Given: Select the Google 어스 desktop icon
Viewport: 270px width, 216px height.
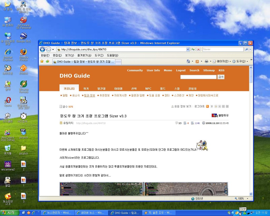Looking at the screenshot, I should 23,37.
